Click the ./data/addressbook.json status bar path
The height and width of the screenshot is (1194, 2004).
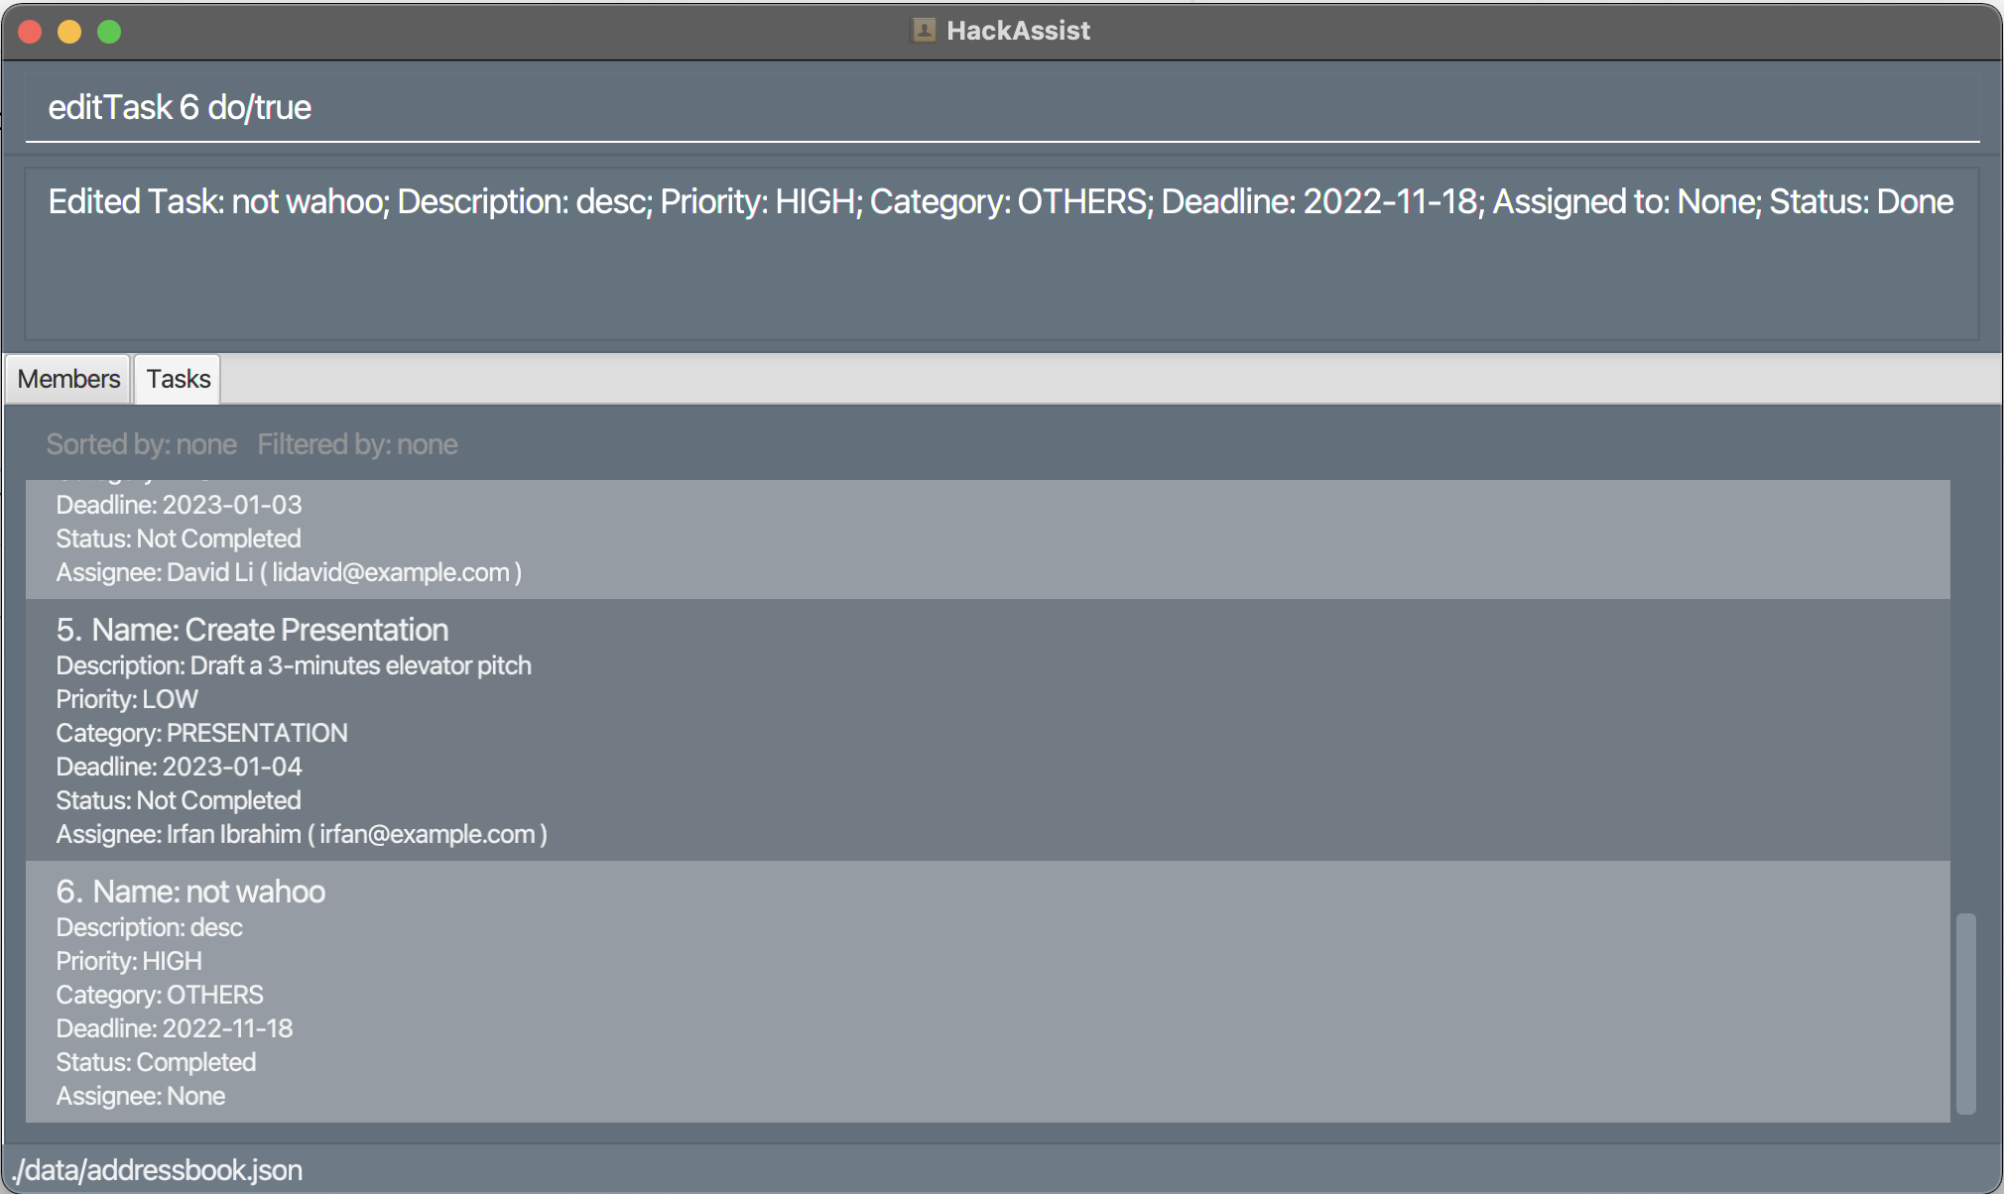tap(158, 1170)
